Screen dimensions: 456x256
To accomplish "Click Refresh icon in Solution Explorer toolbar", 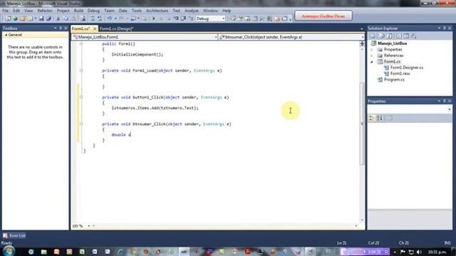I will pyautogui.click(x=390, y=36).
